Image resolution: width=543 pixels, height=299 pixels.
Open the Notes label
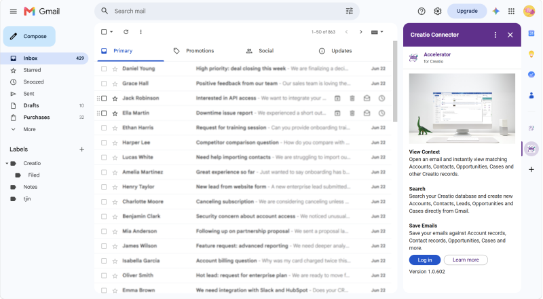click(31, 187)
